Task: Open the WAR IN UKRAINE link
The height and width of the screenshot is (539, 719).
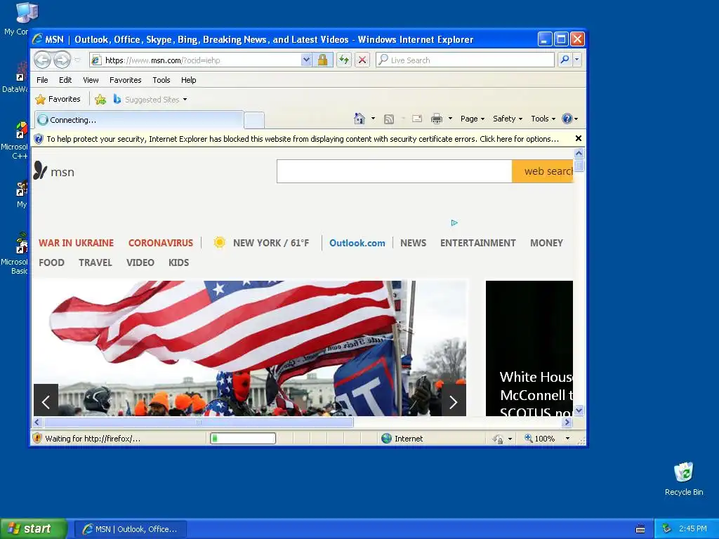Action: click(76, 243)
